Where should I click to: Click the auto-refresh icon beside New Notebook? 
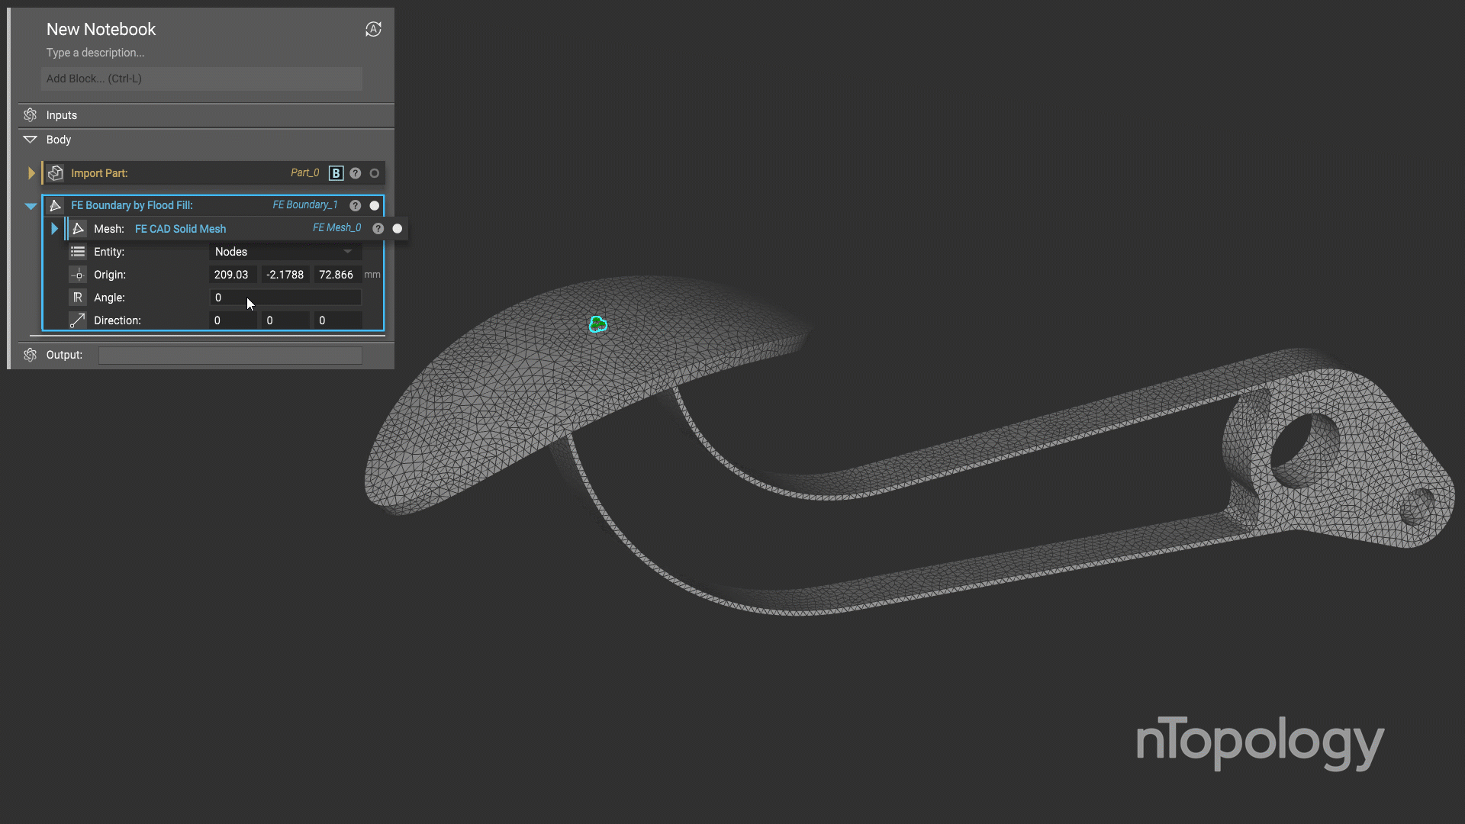pos(373,29)
